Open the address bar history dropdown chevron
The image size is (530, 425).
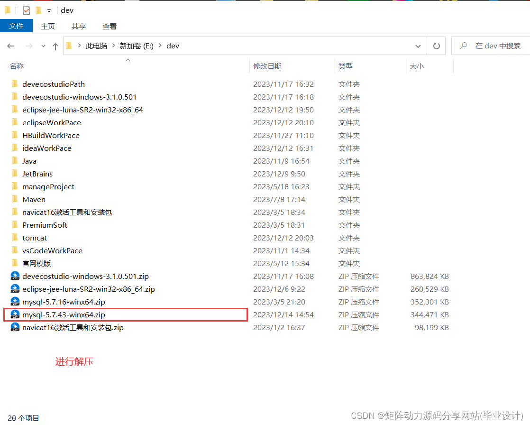pos(418,46)
